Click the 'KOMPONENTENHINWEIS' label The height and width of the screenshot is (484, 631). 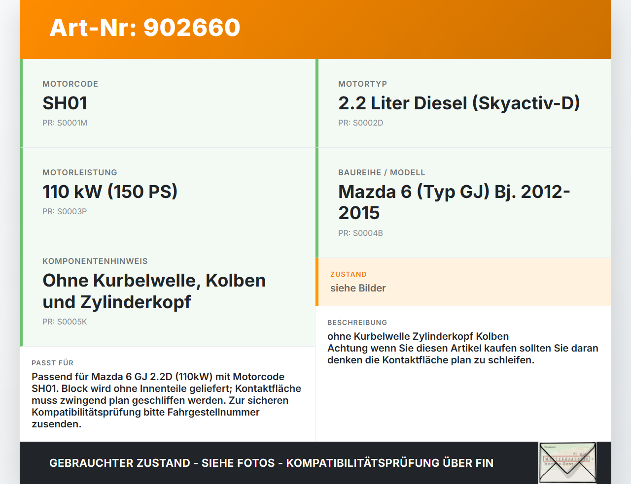point(95,261)
